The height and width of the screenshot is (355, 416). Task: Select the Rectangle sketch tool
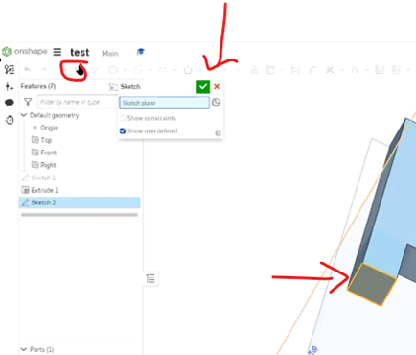pos(113,69)
